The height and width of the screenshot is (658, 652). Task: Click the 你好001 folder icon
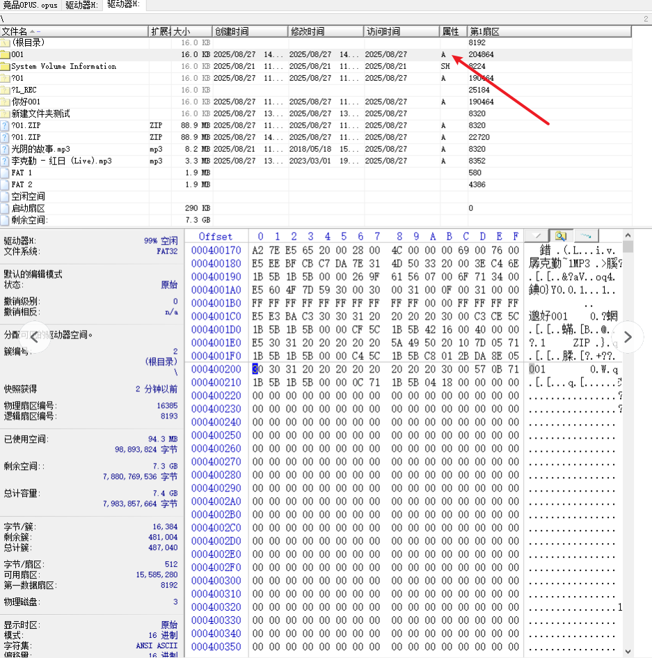coord(5,102)
